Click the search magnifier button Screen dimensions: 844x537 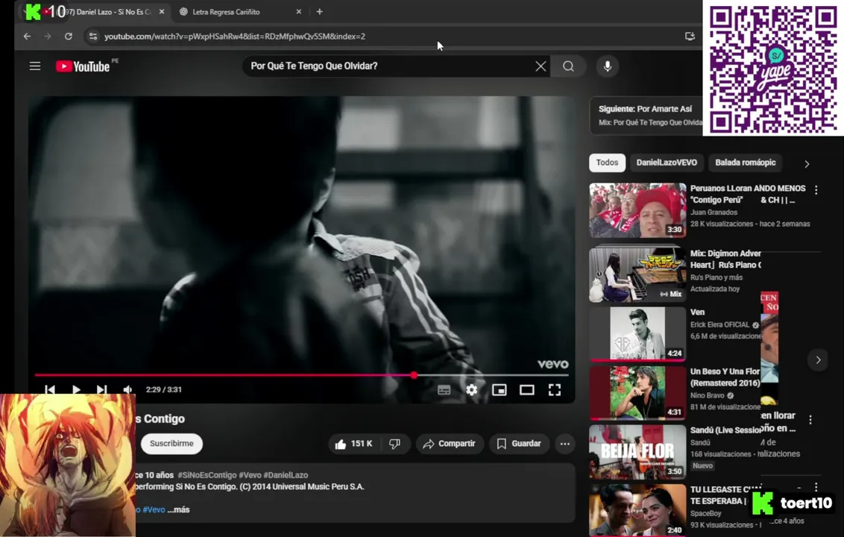click(568, 66)
